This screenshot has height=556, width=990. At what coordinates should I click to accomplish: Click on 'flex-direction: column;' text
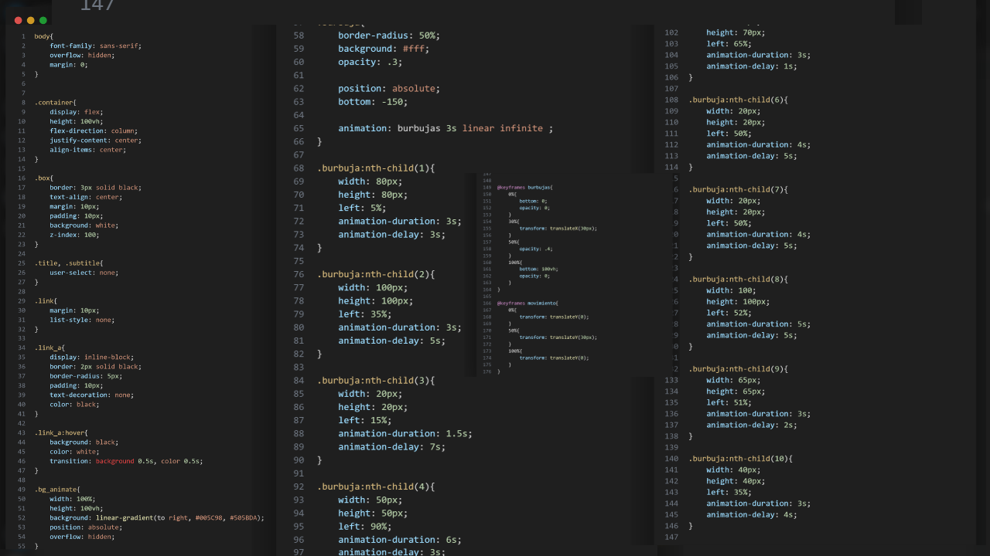pyautogui.click(x=93, y=131)
